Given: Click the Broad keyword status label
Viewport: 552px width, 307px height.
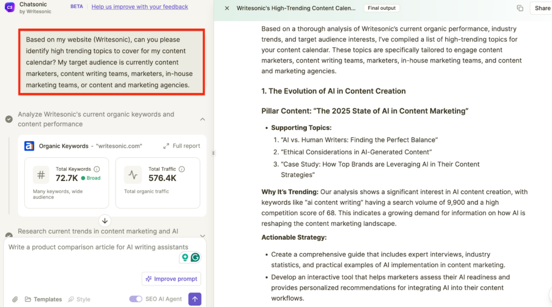Looking at the screenshot, I should point(91,178).
